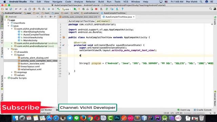Toggle the Captures tool window tab
Image resolution: width=217 pixels, height=122 pixels.
(x=2, y=52)
